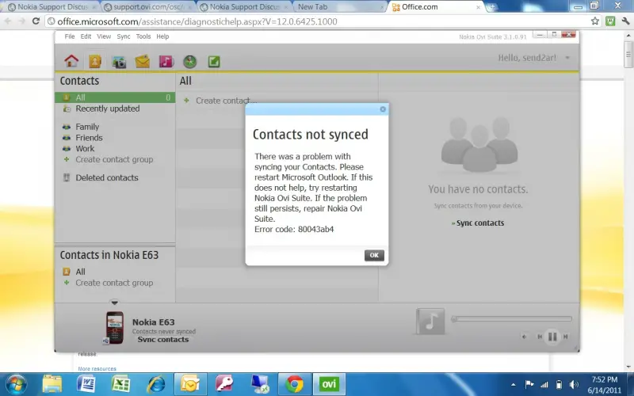Open the Photos camera toolbar icon
634x396 pixels.
pos(119,62)
